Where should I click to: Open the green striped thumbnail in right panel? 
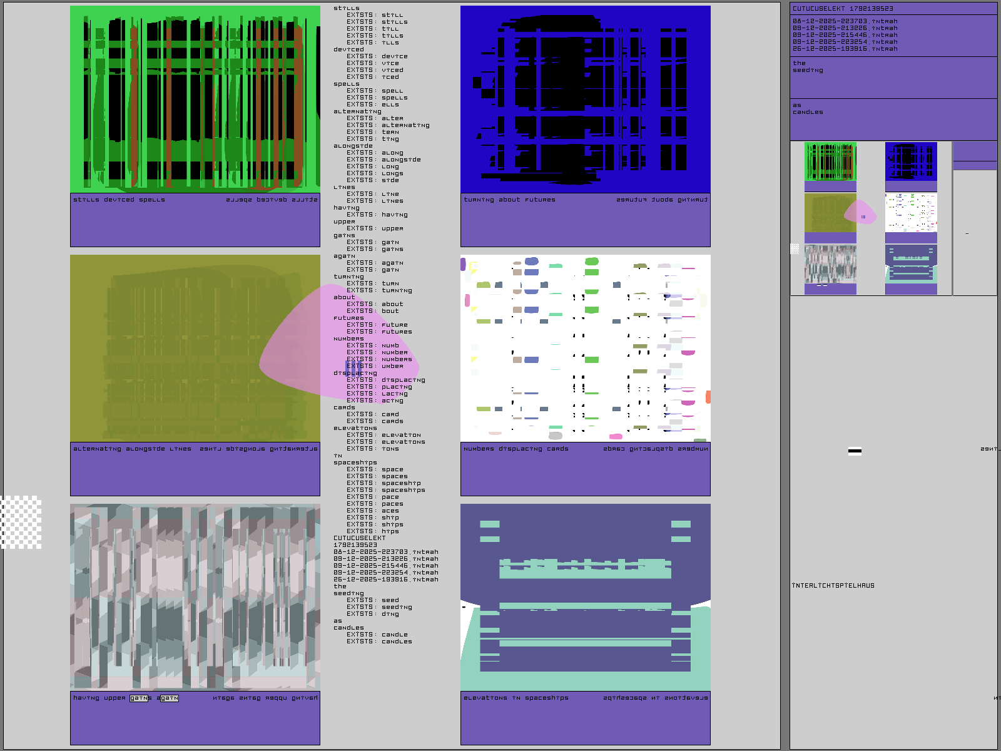[x=830, y=163]
